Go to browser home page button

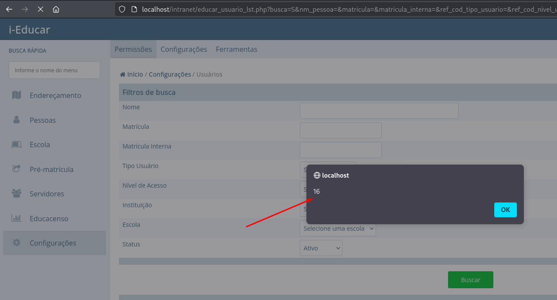click(x=56, y=9)
